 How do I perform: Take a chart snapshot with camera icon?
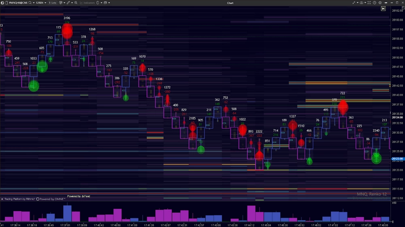click(361, 2)
